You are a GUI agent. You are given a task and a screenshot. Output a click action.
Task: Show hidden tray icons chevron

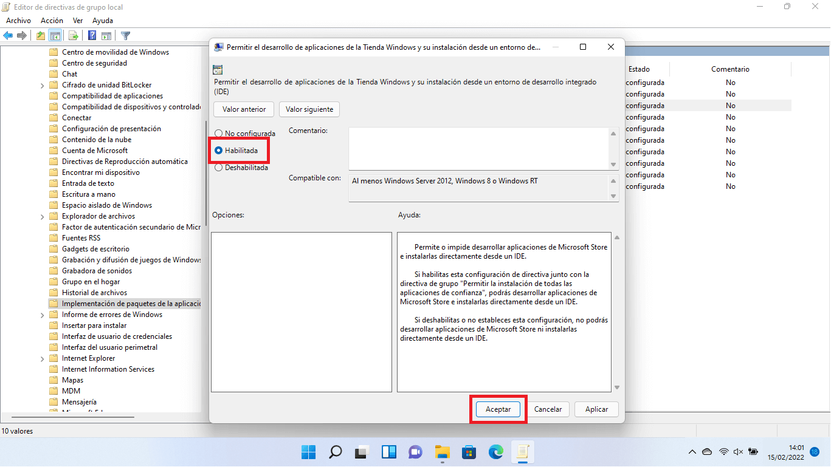(x=692, y=452)
